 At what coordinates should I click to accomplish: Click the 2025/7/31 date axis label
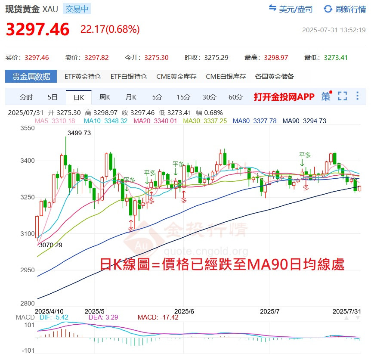(x=346, y=311)
